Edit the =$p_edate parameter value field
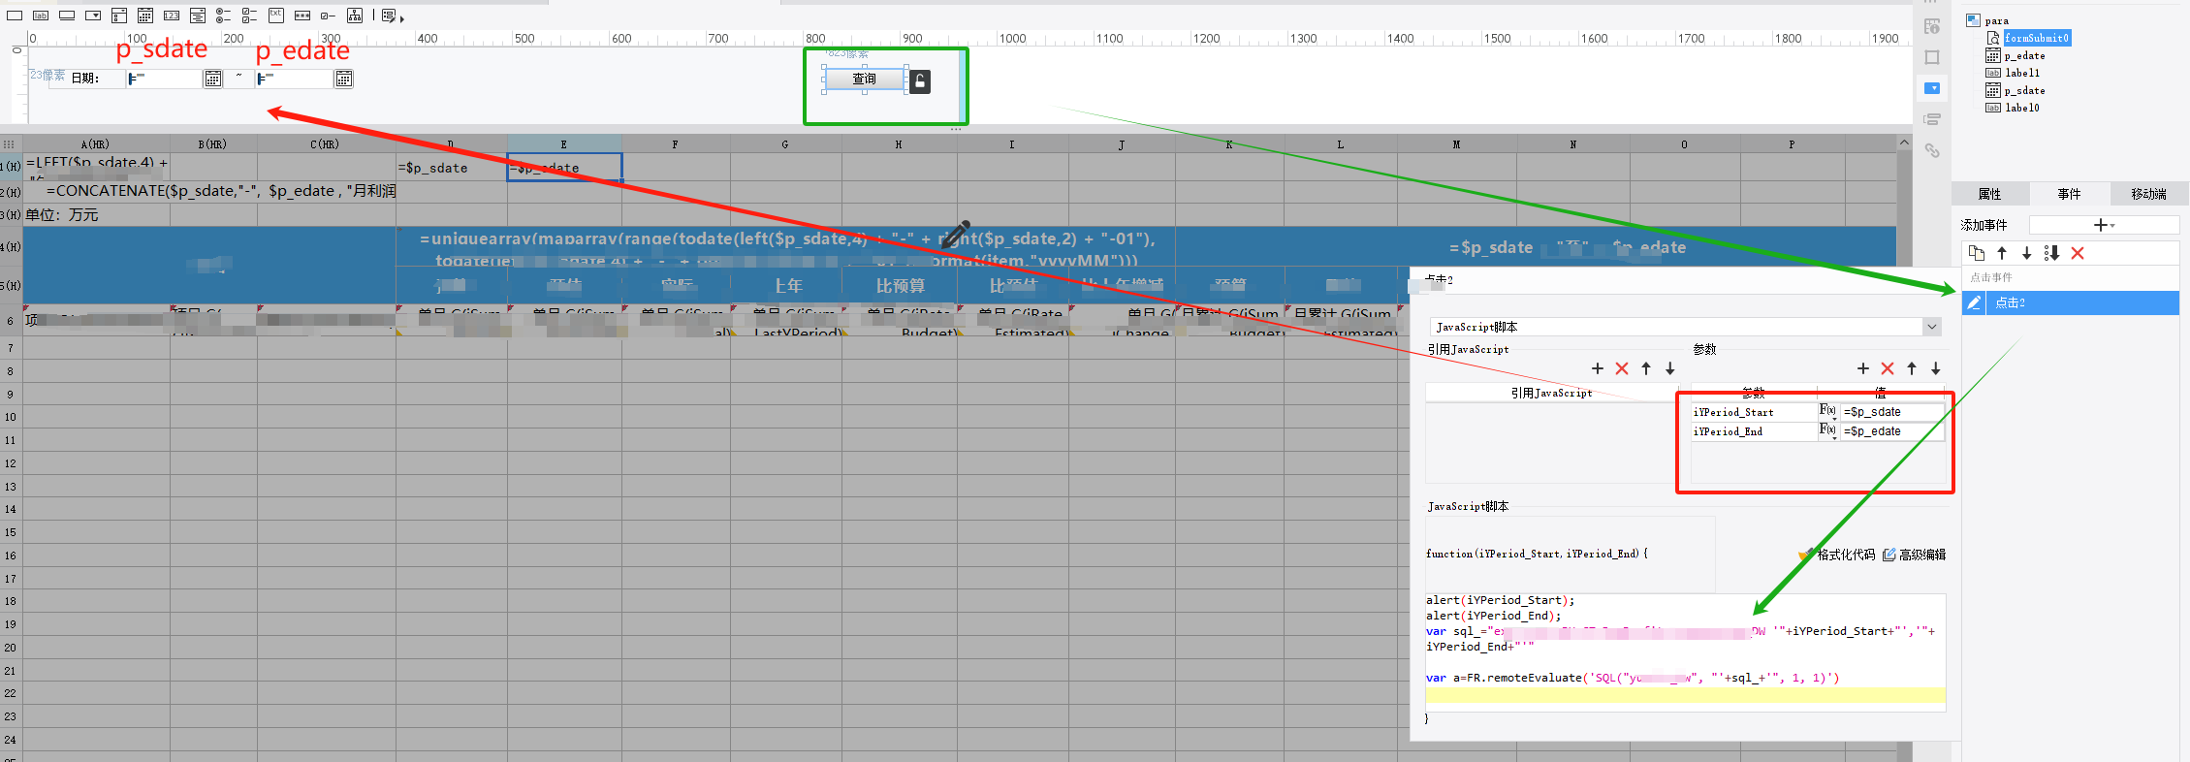The image size is (2190, 762). coord(1891,431)
